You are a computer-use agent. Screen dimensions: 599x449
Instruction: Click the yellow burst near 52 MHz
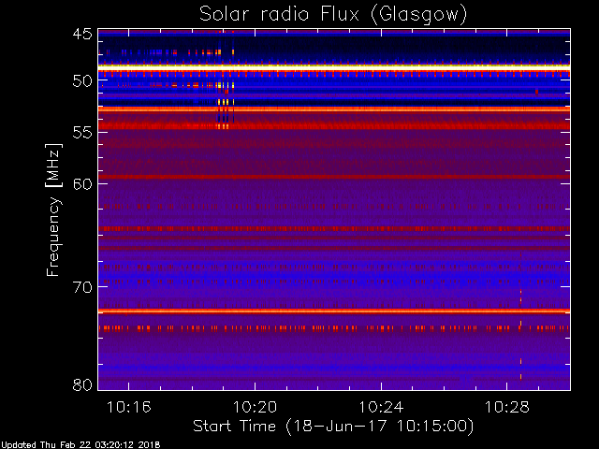click(226, 102)
